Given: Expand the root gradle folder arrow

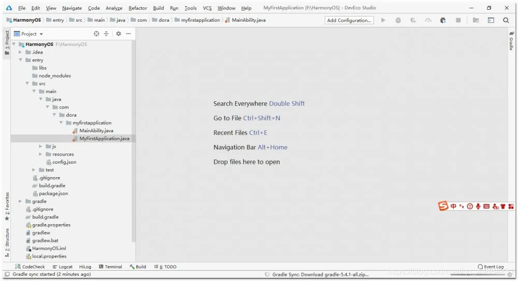Looking at the screenshot, I should point(21,201).
